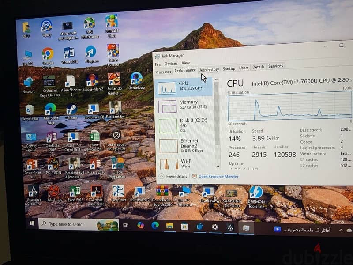Open Counter-Strike Source 2010 icon

coord(162,196)
